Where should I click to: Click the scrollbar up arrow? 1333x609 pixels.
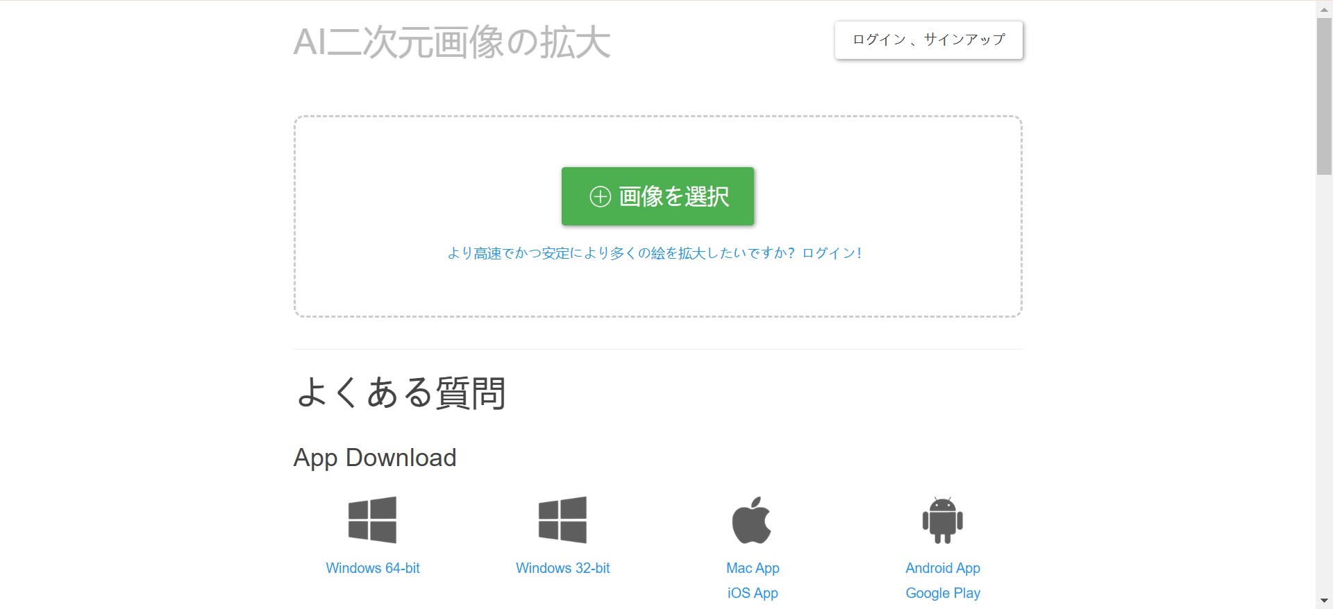point(1324,9)
